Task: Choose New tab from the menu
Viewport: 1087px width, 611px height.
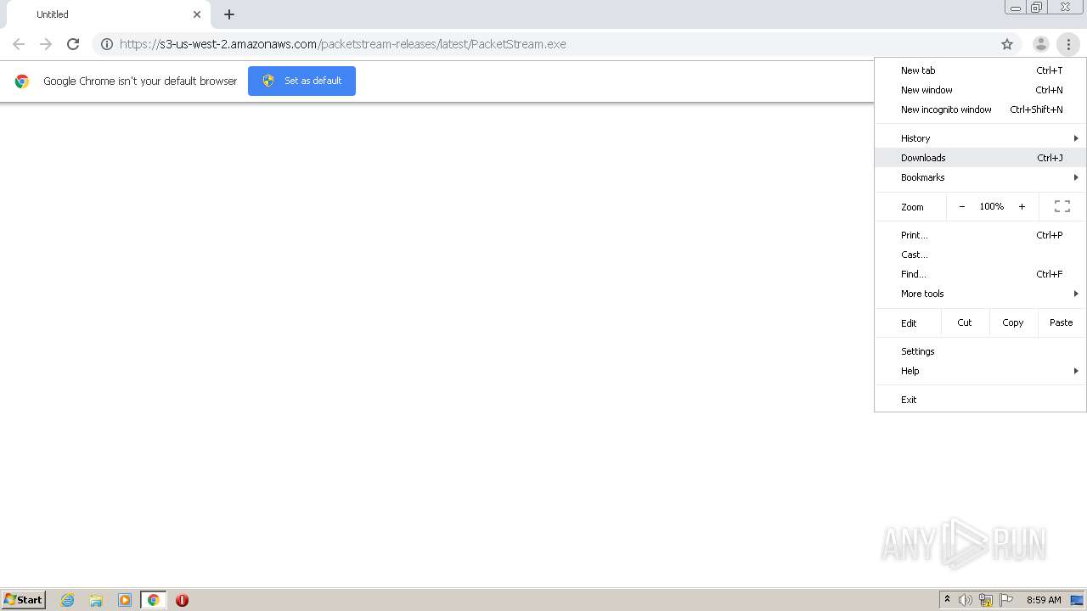Action: [981, 70]
